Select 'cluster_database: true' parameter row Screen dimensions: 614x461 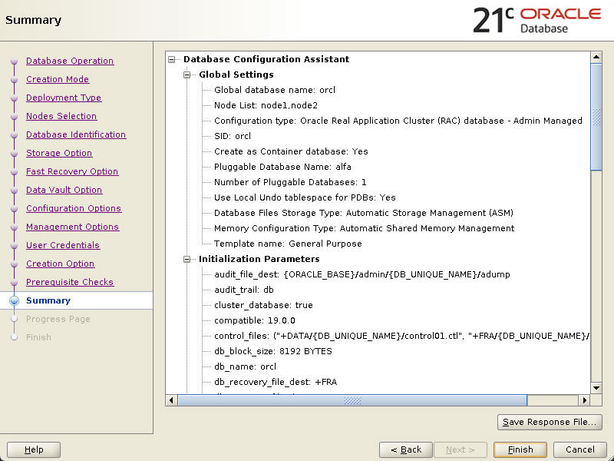pos(263,305)
